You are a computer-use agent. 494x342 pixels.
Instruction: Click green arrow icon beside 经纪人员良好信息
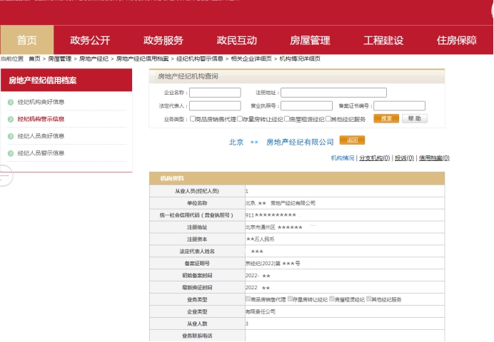(x=11, y=136)
